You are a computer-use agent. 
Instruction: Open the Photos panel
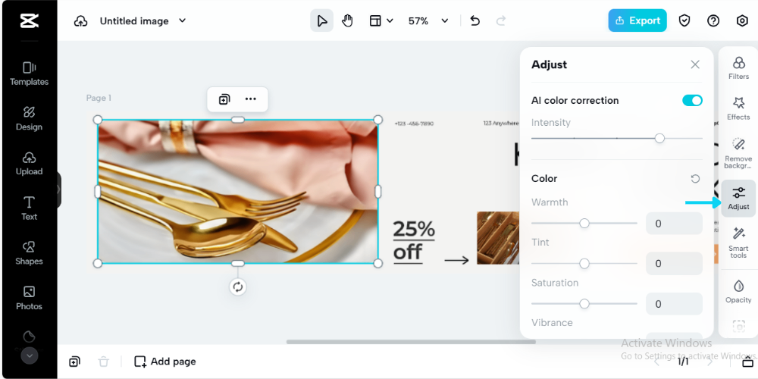click(x=29, y=298)
